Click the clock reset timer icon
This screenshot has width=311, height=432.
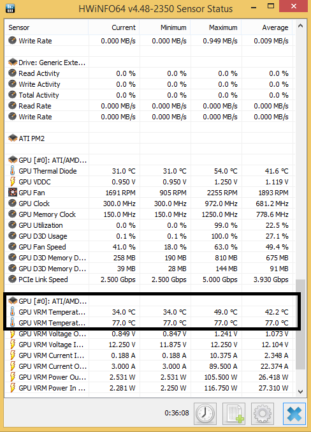205,413
